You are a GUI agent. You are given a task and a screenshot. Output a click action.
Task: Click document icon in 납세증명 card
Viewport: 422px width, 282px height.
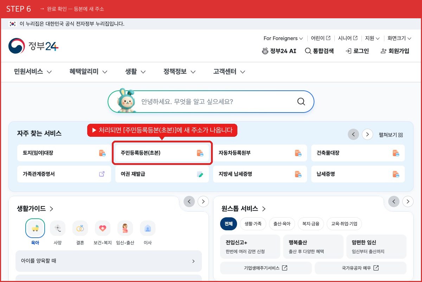pos(396,174)
